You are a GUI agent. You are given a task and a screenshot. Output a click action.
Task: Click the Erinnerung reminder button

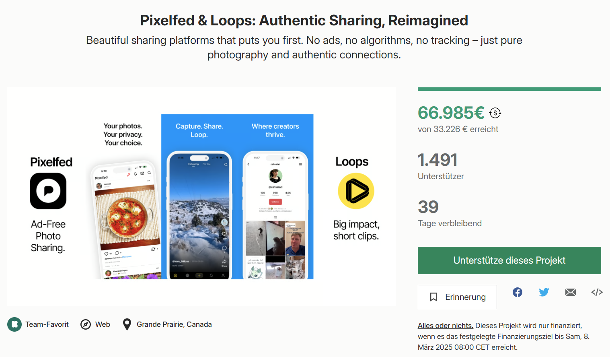click(x=457, y=297)
